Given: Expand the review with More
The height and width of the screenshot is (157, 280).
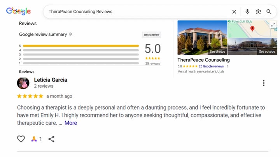Looking at the screenshot, I should [70, 123].
